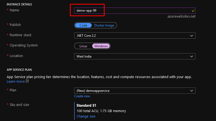
Task: Click the Name field label
Action: [14, 10]
